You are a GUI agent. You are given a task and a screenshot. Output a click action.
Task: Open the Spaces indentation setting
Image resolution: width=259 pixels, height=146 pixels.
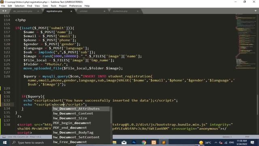(227, 137)
